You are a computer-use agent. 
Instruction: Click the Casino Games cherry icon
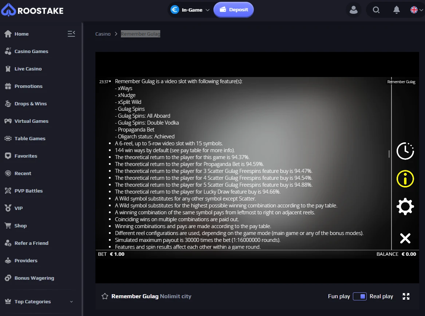point(8,51)
